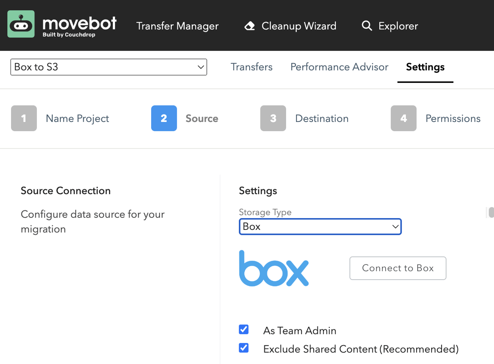Click the step 4 Permissions badge
This screenshot has width=494, height=364.
[x=404, y=118]
